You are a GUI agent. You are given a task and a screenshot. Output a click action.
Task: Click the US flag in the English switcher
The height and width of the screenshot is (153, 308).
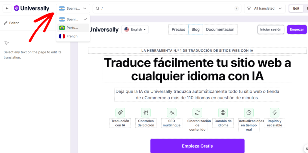[x=127, y=29]
